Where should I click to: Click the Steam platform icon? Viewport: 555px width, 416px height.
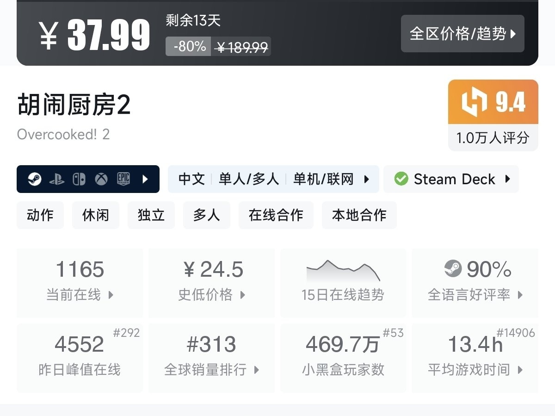coord(34,179)
